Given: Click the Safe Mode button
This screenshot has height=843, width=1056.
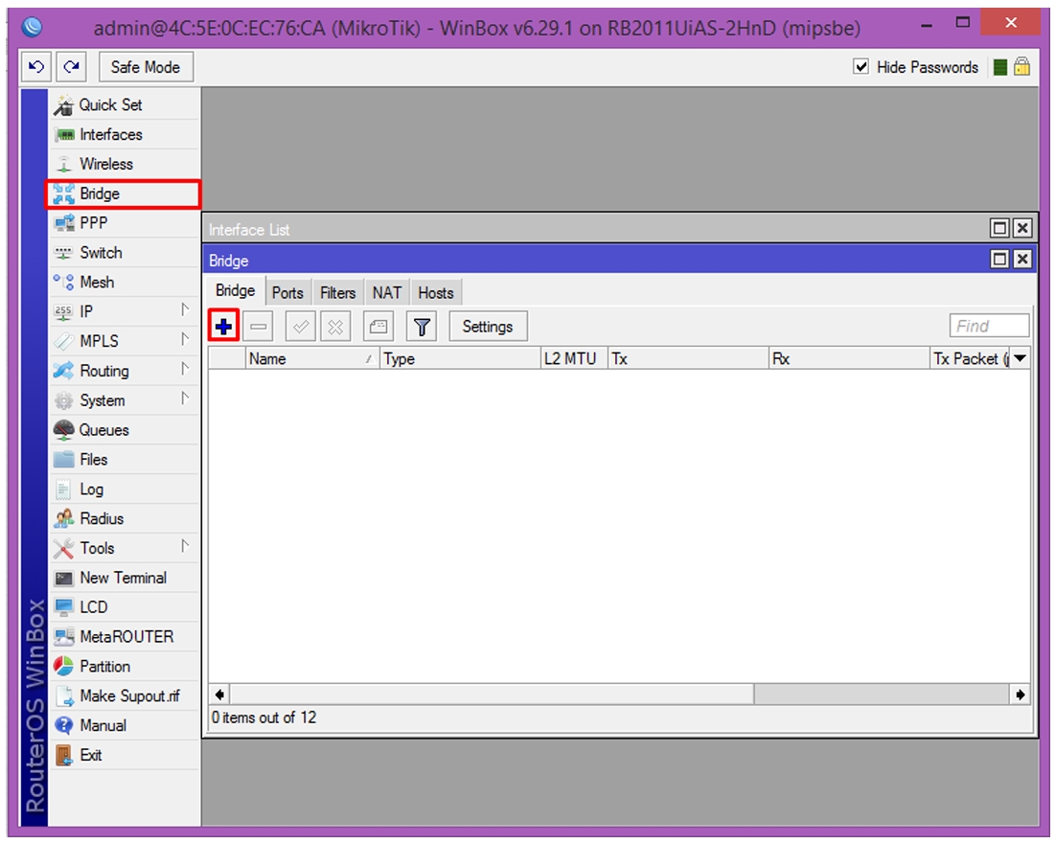Looking at the screenshot, I should (x=146, y=67).
